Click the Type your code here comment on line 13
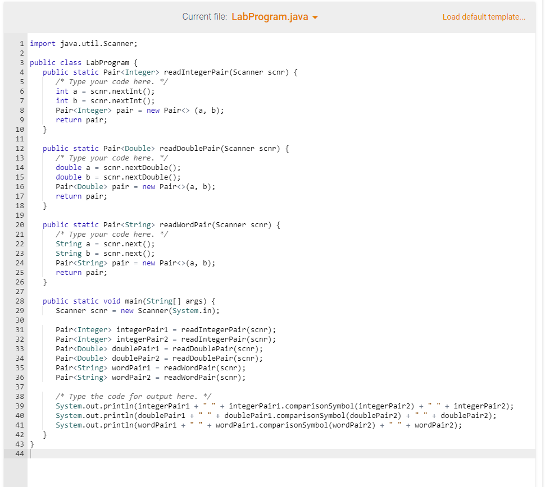The image size is (550, 487). click(x=112, y=158)
